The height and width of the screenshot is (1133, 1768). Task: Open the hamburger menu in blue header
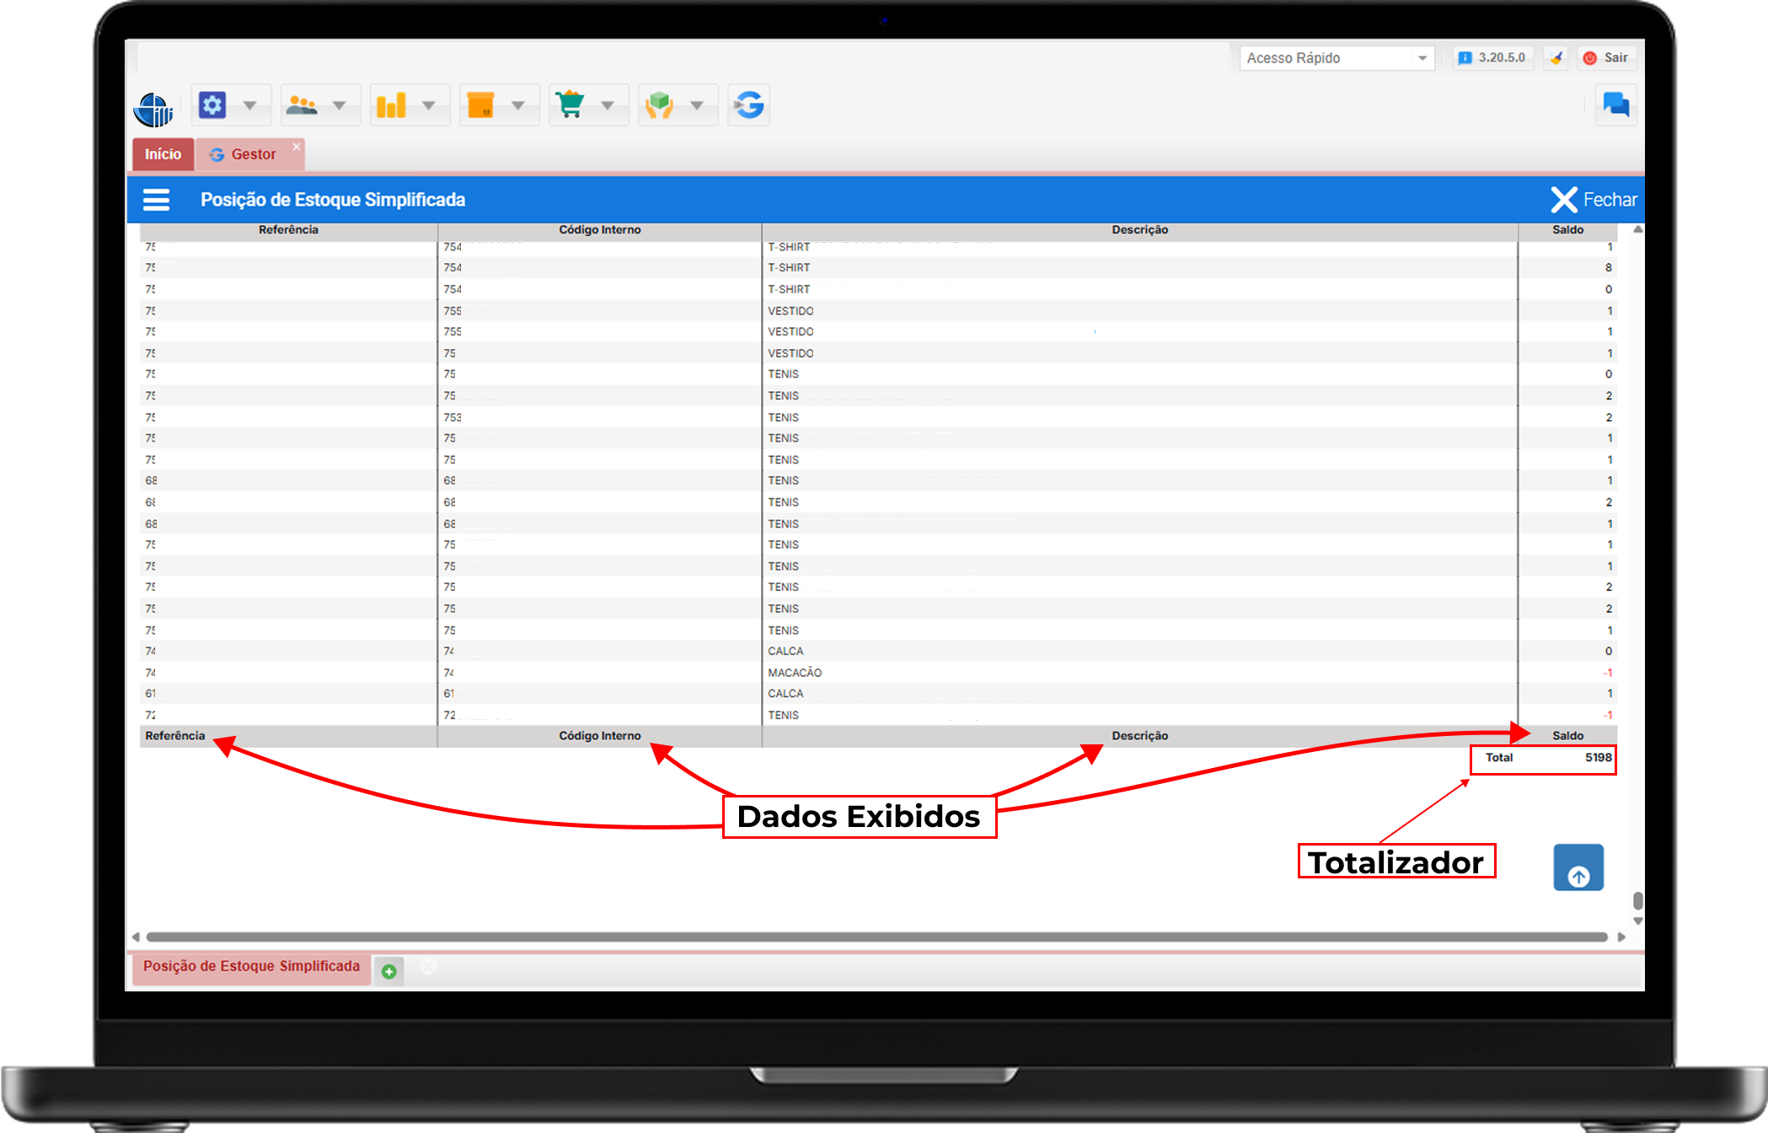coord(157,200)
